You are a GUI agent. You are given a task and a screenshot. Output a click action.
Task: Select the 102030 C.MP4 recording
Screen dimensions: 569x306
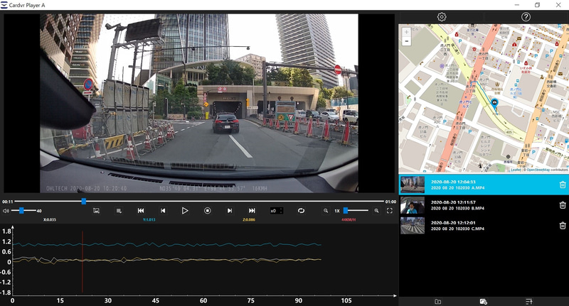[484, 226]
